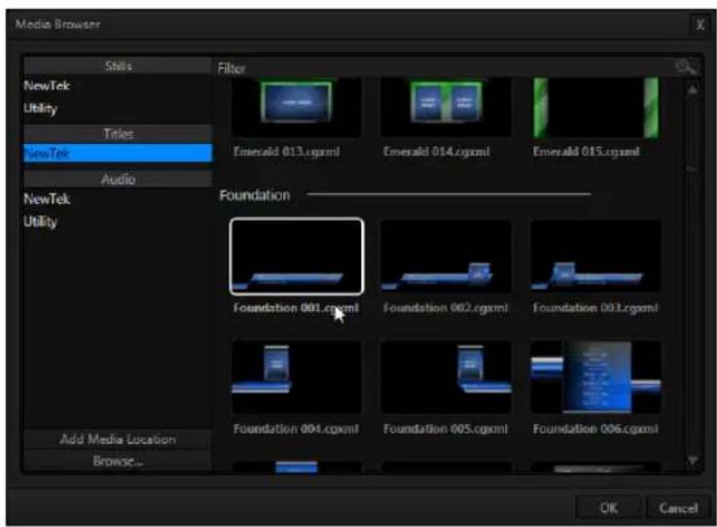The width and height of the screenshot is (717, 527).
Task: Click the Titles section header
Action: coord(118,134)
